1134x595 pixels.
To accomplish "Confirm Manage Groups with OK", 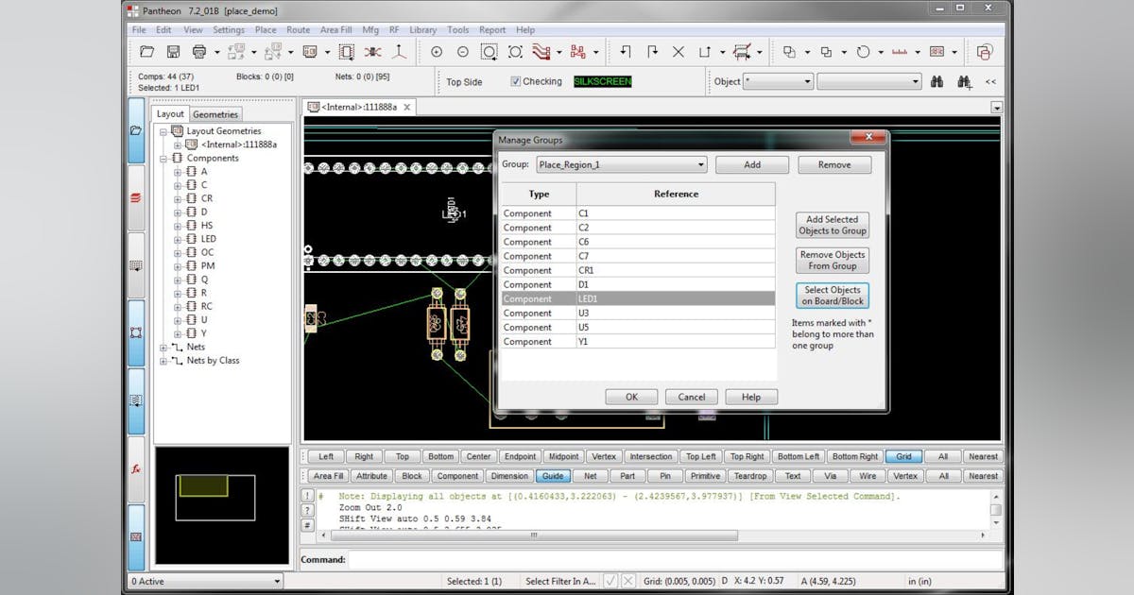I will point(631,397).
